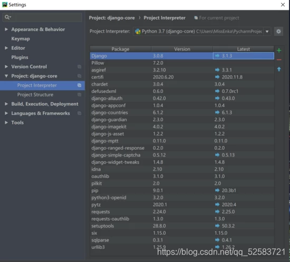Click the copy icon beside Languages & Frameworks

click(79, 113)
